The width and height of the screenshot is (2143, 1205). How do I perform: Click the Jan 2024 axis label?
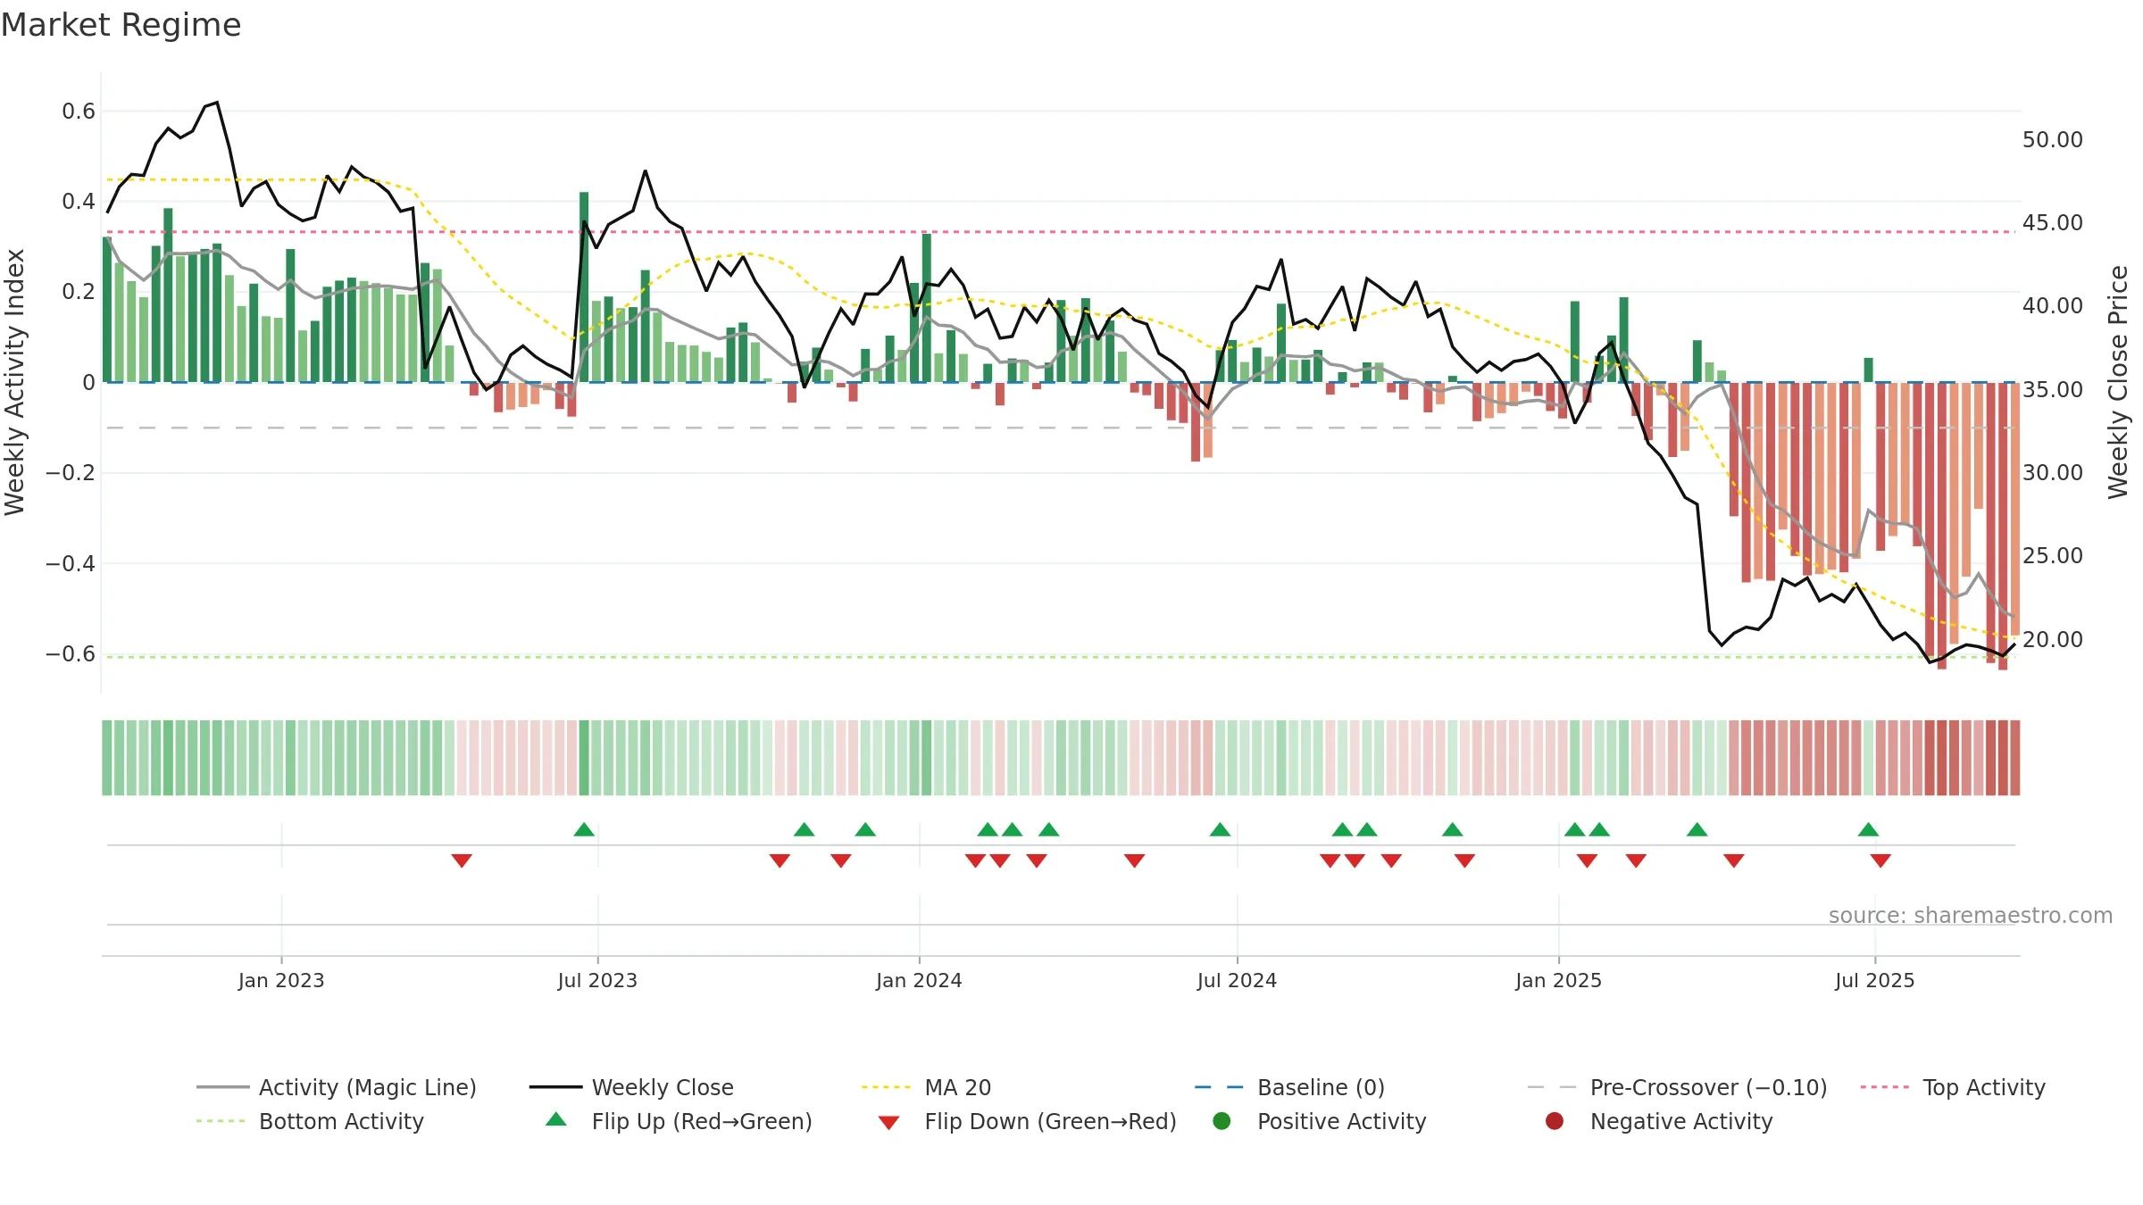(919, 980)
